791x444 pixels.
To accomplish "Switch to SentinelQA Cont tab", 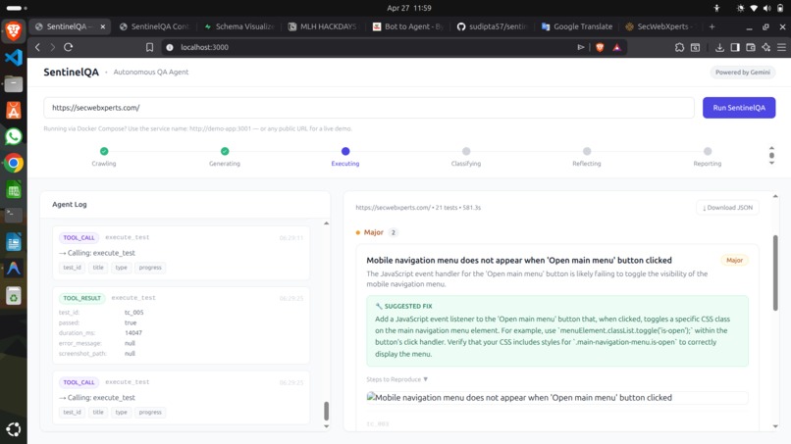I will tap(155, 26).
